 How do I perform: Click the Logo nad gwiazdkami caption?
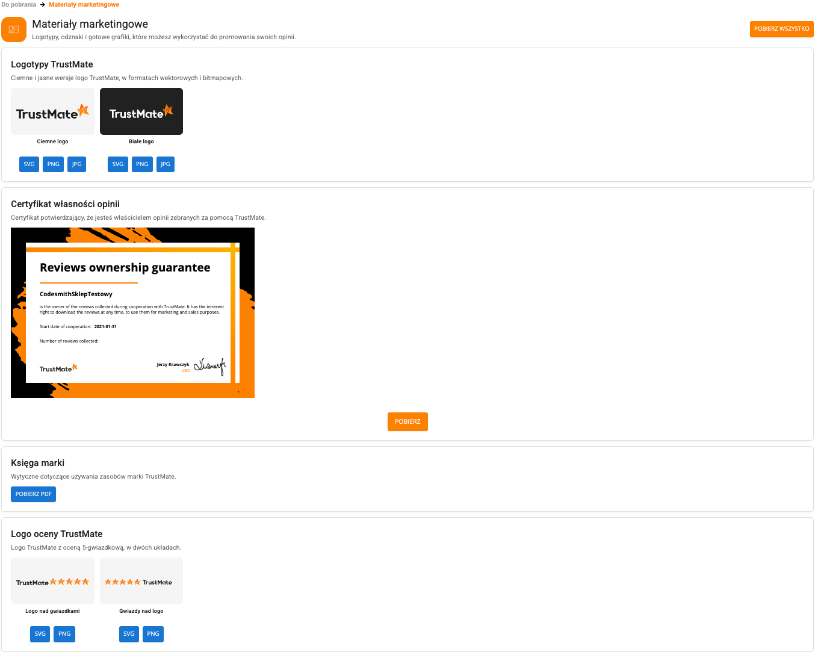(x=52, y=611)
